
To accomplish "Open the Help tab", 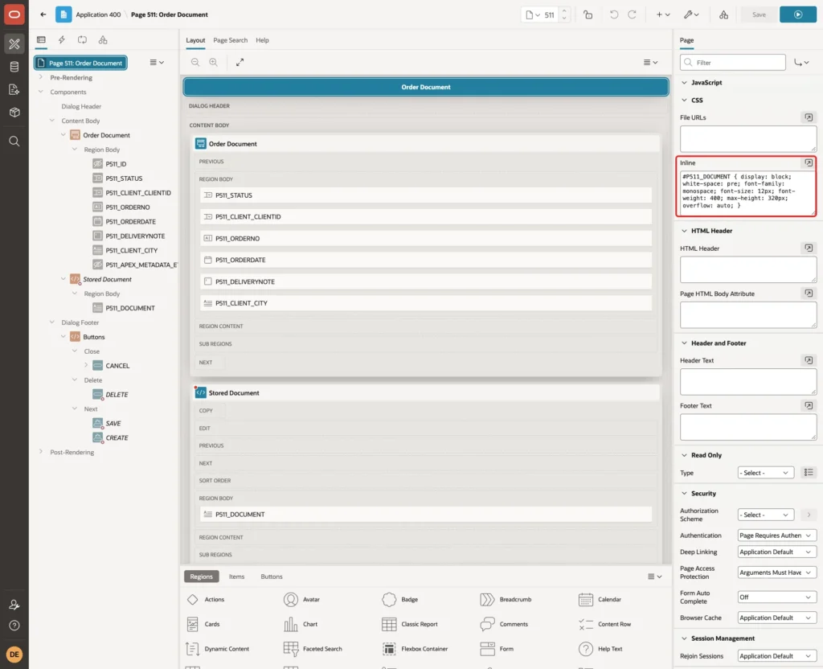I will click(263, 40).
